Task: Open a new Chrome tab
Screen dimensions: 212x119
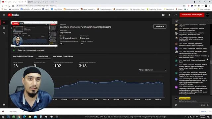Action: point(56,2)
